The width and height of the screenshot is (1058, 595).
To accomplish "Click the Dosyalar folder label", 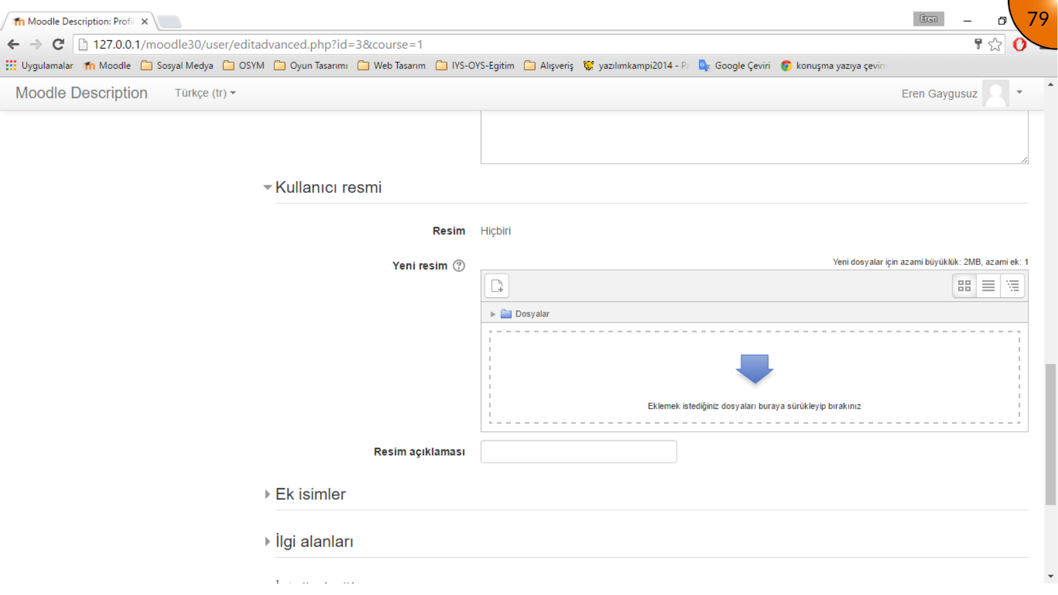I will pos(532,314).
